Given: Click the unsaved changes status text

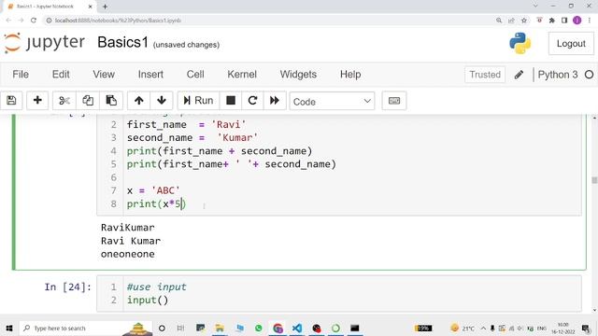Looking at the screenshot, I should click(x=186, y=45).
